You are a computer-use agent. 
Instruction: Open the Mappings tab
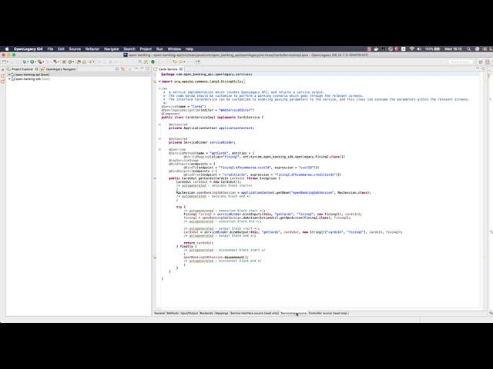click(x=222, y=313)
